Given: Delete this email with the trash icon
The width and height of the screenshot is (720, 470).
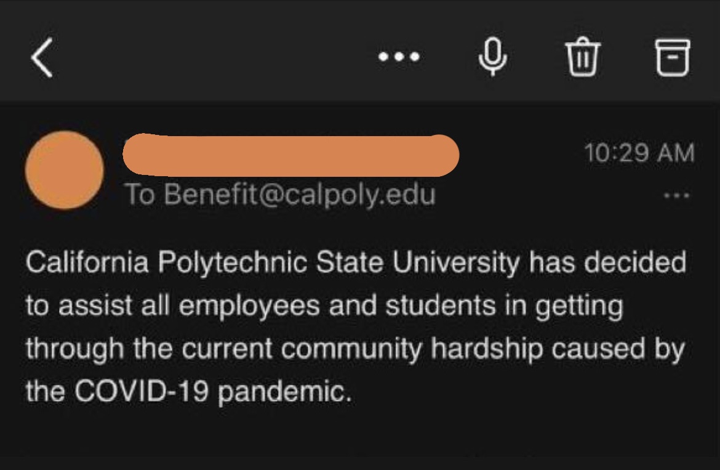Looking at the screenshot, I should (x=582, y=58).
